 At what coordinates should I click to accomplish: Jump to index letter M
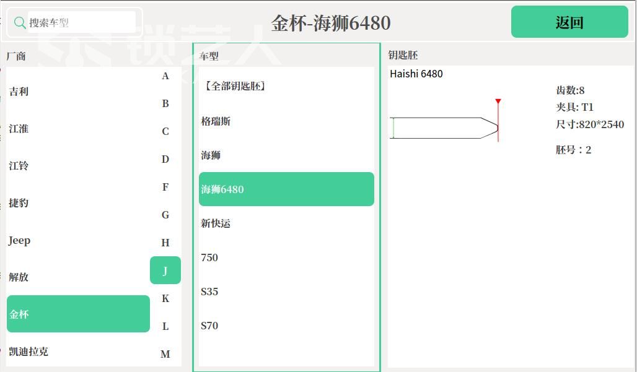(x=165, y=354)
